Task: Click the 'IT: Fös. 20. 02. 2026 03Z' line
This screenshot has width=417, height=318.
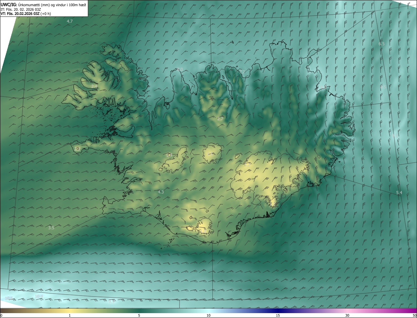Action: tap(21, 9)
